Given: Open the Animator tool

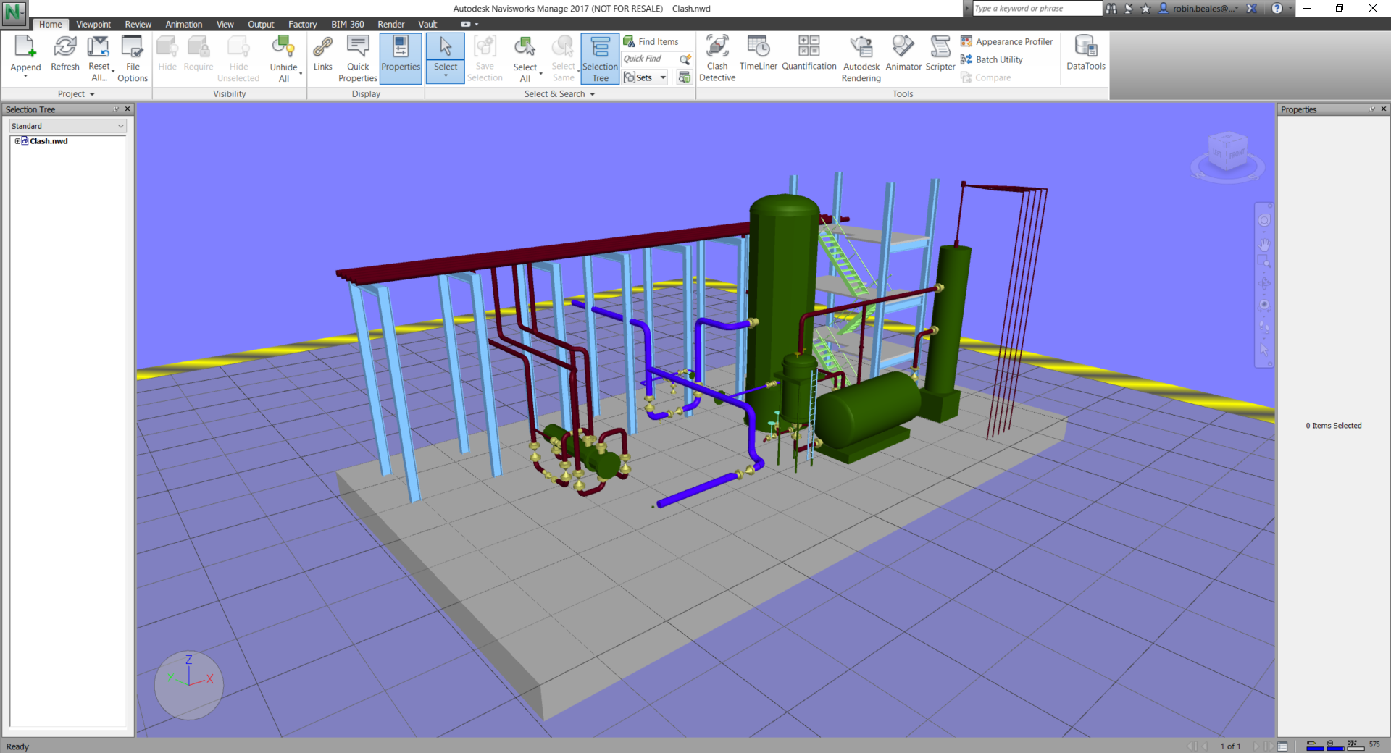Looking at the screenshot, I should pyautogui.click(x=903, y=54).
